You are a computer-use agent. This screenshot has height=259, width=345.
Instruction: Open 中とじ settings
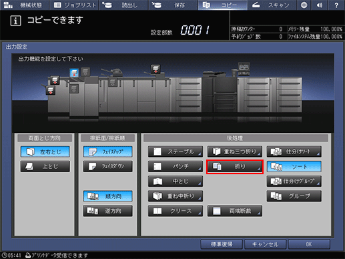point(176,181)
